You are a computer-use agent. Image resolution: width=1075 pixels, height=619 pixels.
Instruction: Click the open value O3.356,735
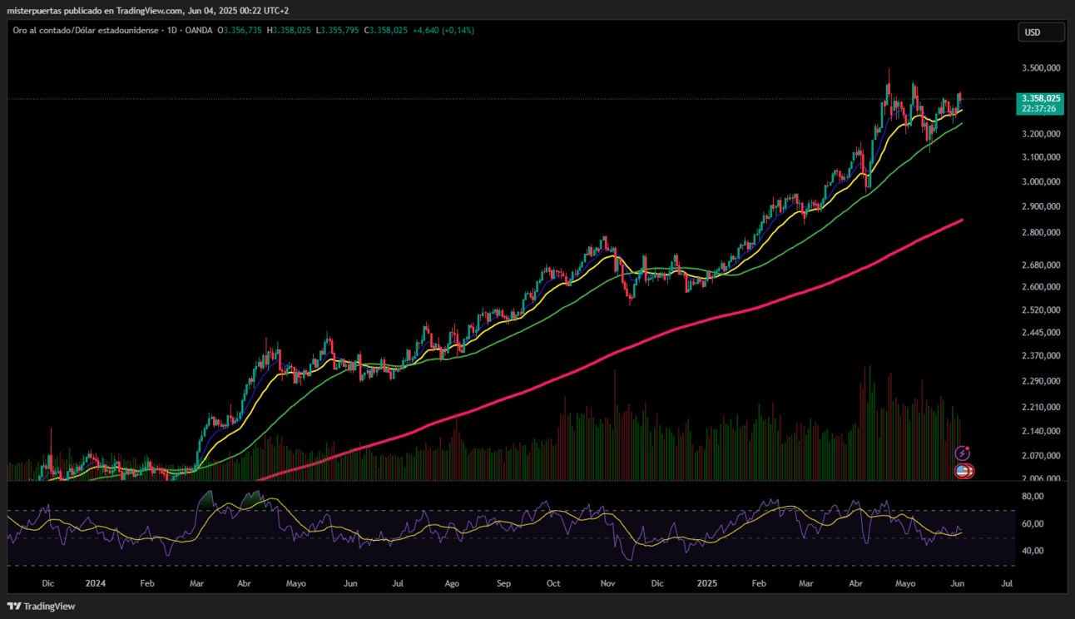click(x=240, y=30)
